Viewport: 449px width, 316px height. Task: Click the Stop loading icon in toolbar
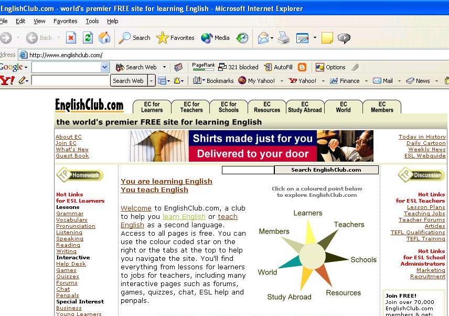pyautogui.click(x=71, y=38)
